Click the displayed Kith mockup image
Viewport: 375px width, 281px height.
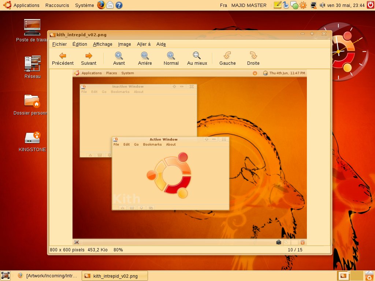pyautogui.click(x=189, y=157)
